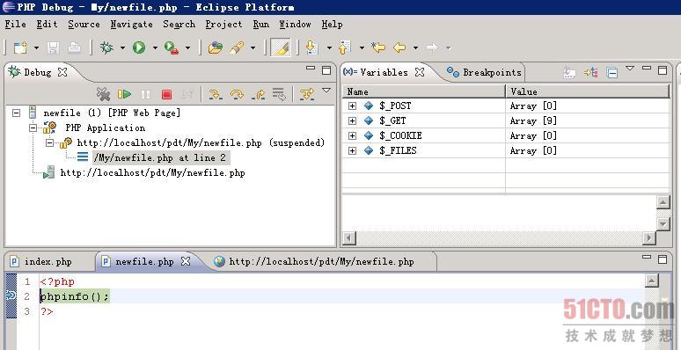The image size is (681, 350).
Task: Click Variables pane scroll left arrow
Action: click(x=349, y=238)
